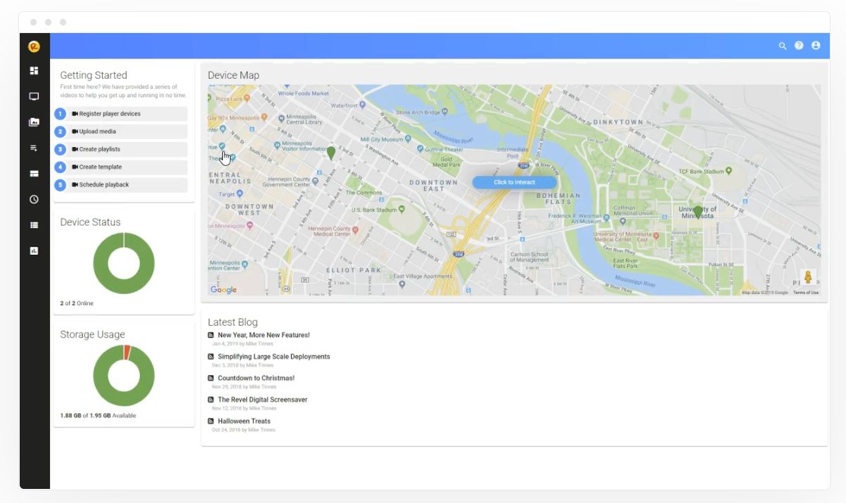Open the Templates icon in sidebar

tap(34, 174)
